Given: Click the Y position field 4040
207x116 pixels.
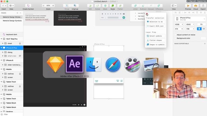Looking at the screenshot, I should [x=190, y=24].
